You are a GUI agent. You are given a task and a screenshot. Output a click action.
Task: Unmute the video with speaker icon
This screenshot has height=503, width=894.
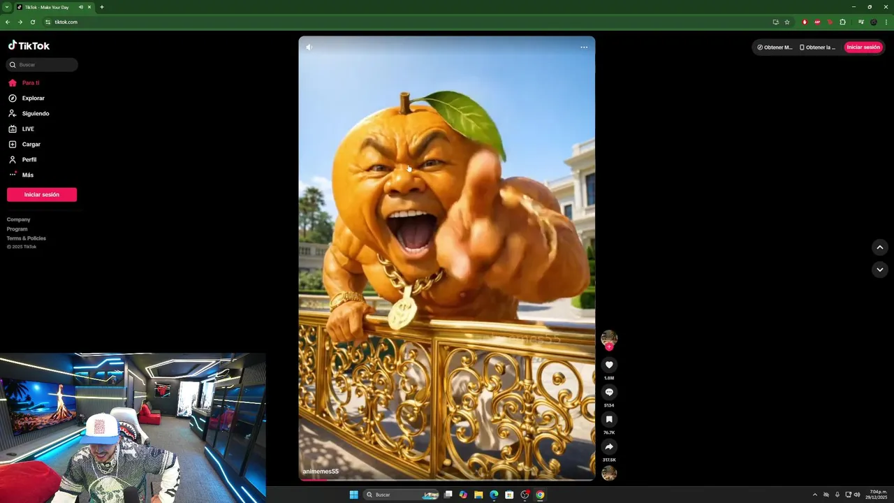click(309, 47)
